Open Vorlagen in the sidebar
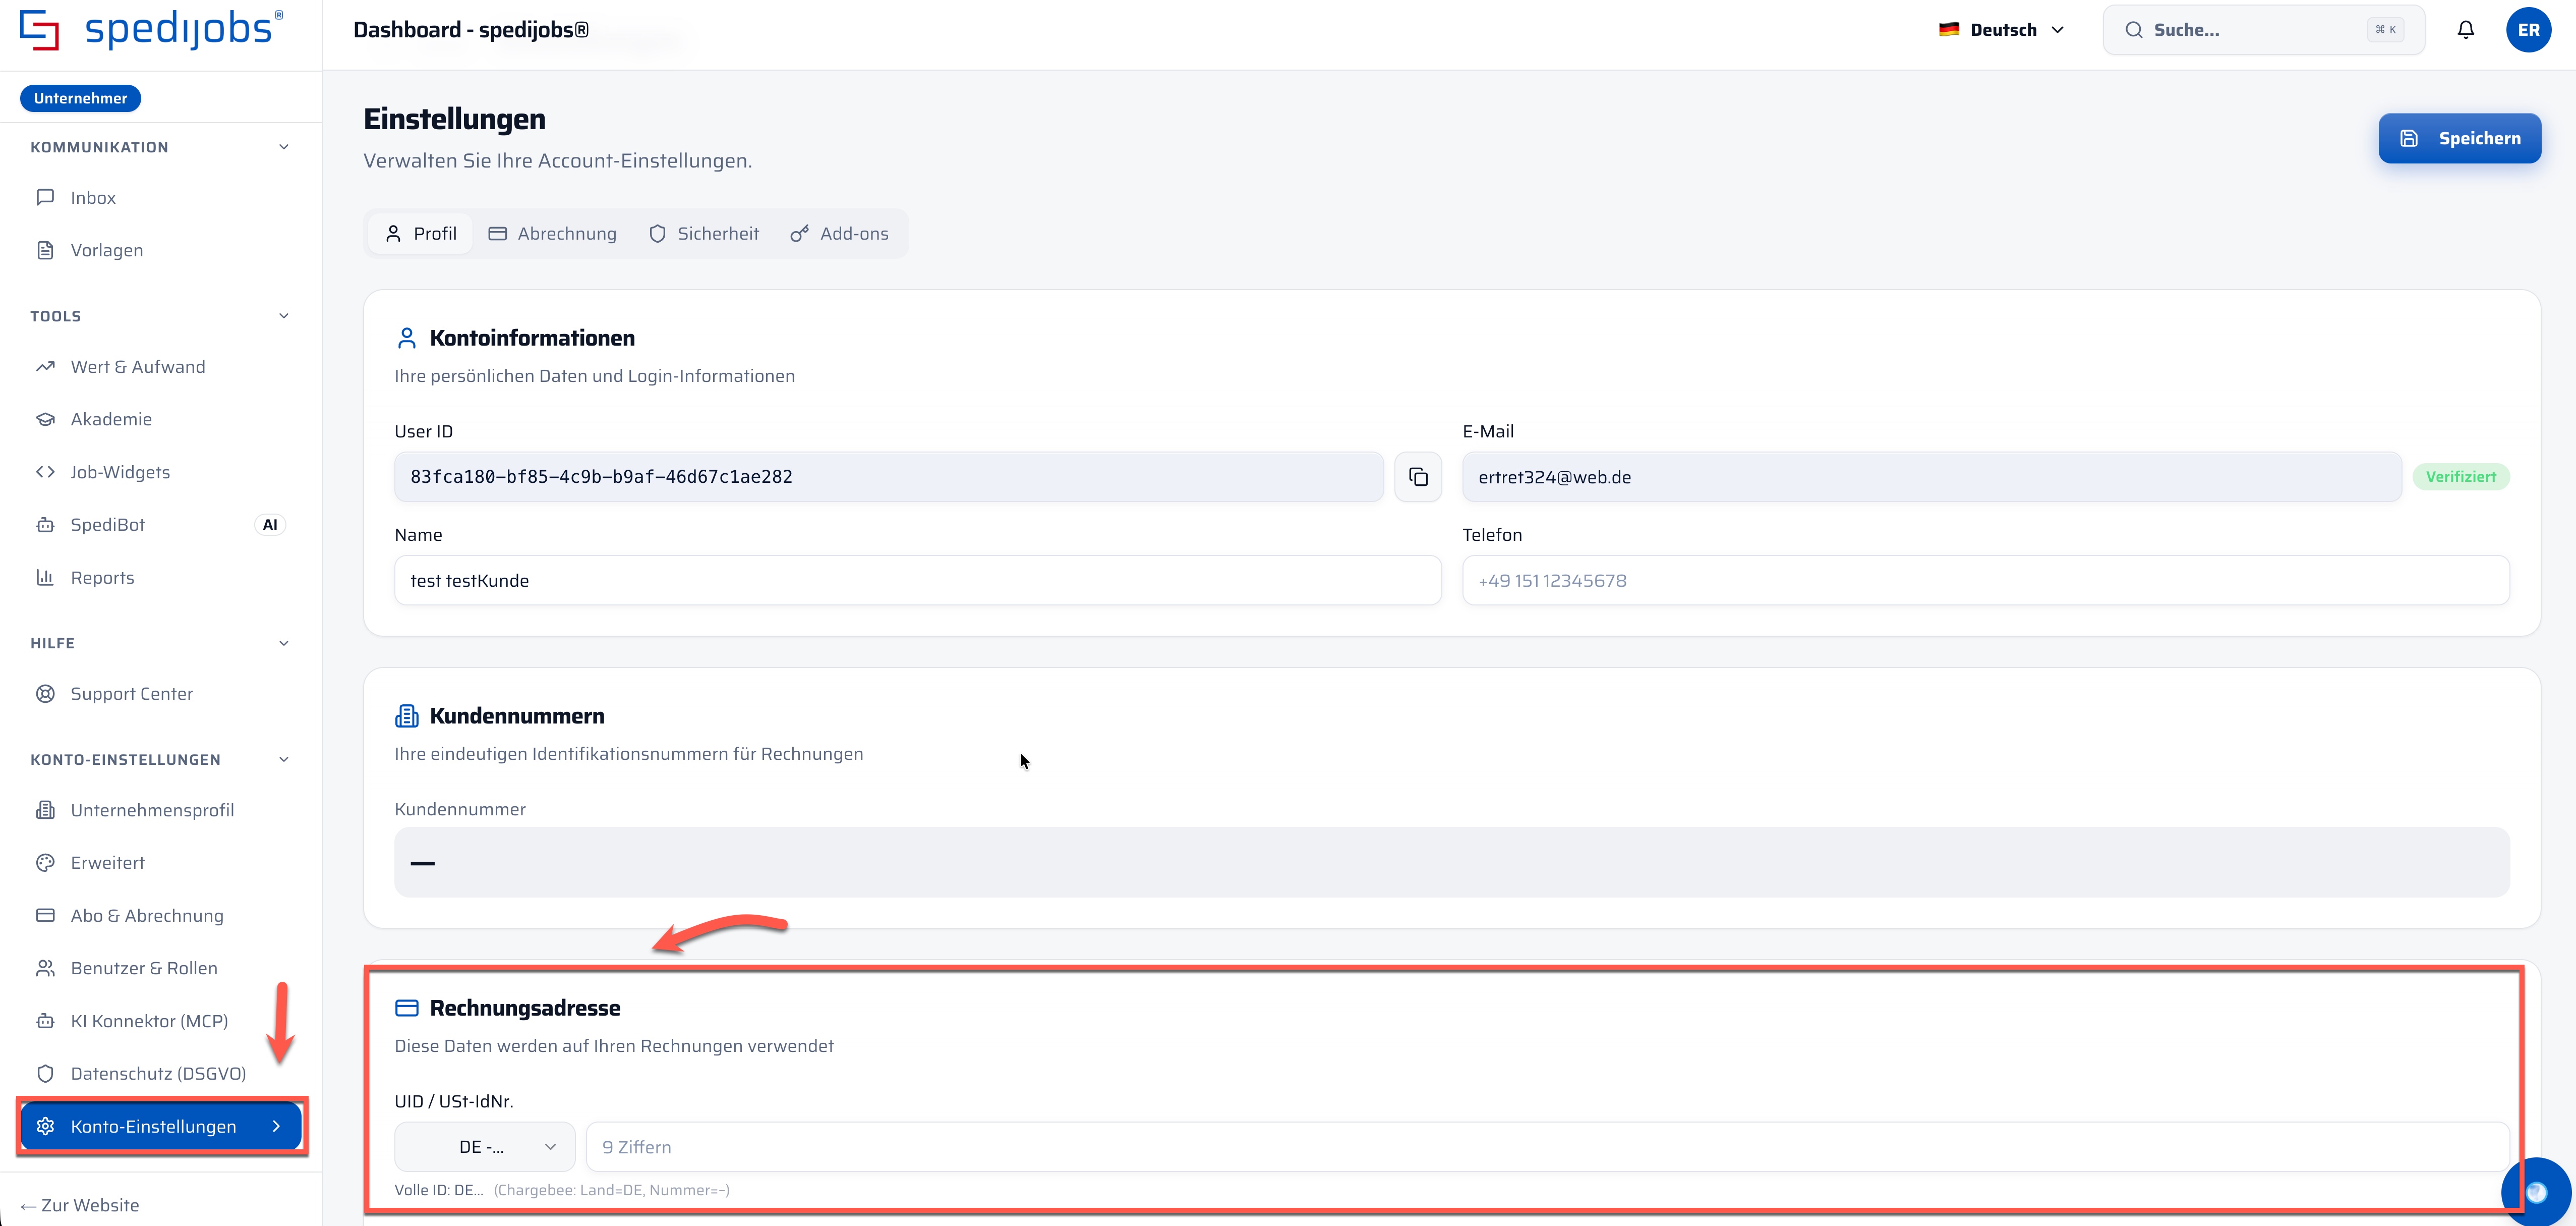2576x1226 pixels. click(x=160, y=250)
